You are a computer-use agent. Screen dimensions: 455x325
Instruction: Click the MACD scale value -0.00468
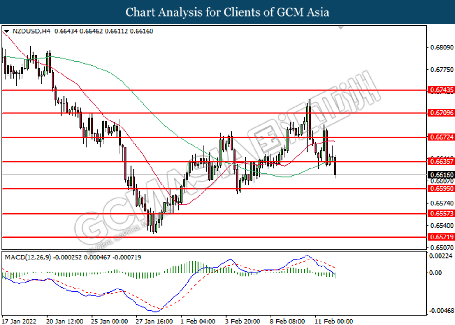coord(441,311)
